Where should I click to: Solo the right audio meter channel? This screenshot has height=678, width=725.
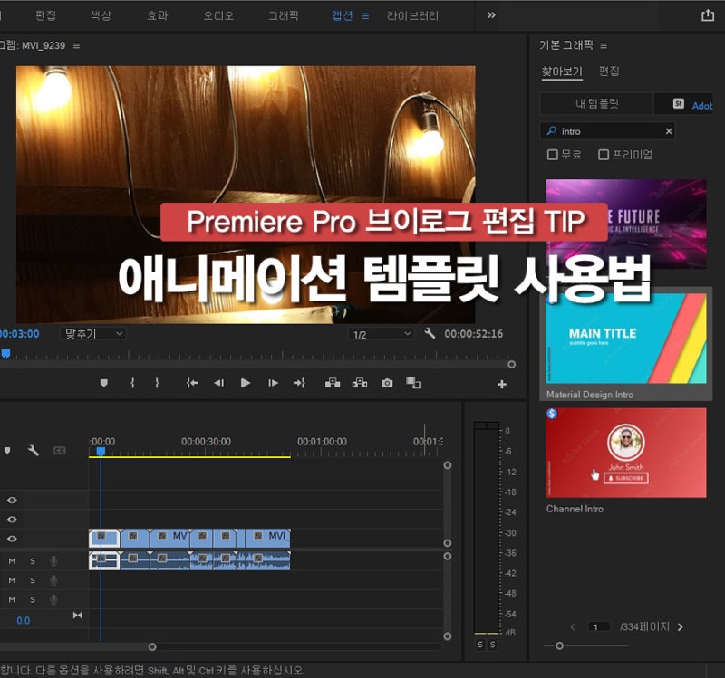click(493, 645)
